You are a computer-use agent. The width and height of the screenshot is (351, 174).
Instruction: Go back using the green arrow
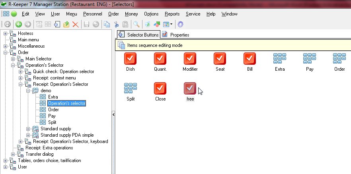[19, 24]
